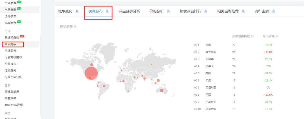Click the help icon next to 买家规模指数
The height and width of the screenshot is (119, 304).
252,36
